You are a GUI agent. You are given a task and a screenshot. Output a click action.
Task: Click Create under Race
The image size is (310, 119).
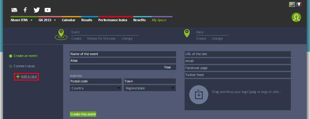click(201, 39)
